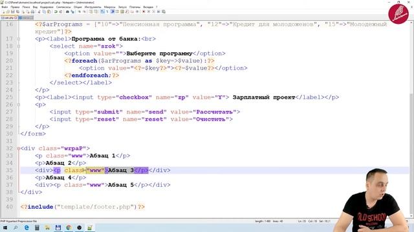Image resolution: width=414 pixels, height=232 pixels.
Task: Open Windows taskbar search
Action: (16, 227)
